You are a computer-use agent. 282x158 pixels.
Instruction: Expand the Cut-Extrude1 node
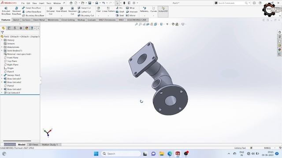point(2,93)
